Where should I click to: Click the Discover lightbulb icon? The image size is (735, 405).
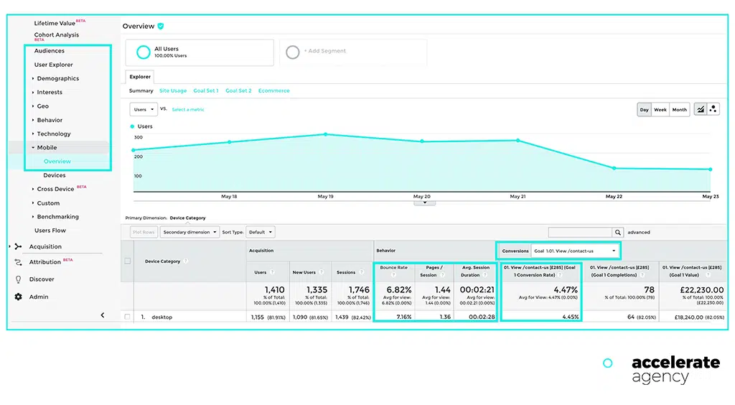pyautogui.click(x=19, y=279)
